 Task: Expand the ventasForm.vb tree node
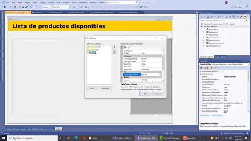click(x=204, y=46)
